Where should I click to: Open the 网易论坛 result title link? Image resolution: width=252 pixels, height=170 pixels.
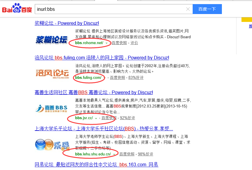[x=96, y=165]
